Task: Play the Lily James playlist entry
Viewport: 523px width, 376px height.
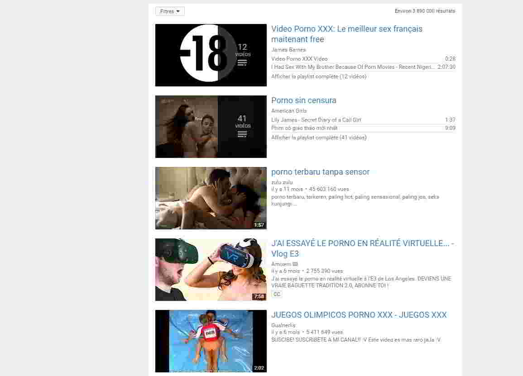Action: (x=316, y=120)
